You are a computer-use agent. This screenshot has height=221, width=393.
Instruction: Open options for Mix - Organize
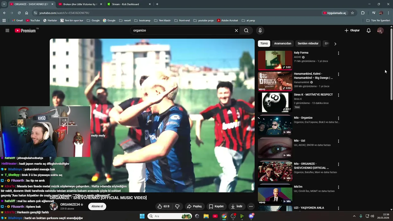click(x=338, y=118)
